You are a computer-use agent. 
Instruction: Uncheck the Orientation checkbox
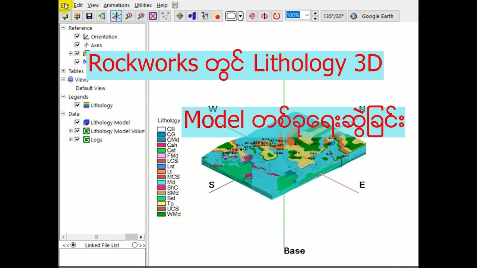pyautogui.click(x=77, y=36)
